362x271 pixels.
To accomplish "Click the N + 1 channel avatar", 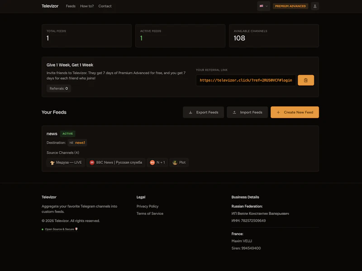I will point(152,162).
